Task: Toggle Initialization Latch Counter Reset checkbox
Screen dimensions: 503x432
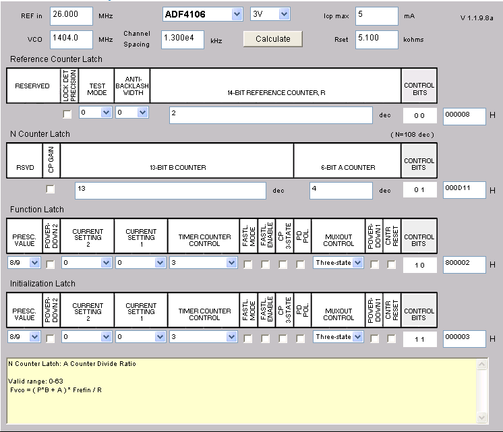Action: coord(391,339)
